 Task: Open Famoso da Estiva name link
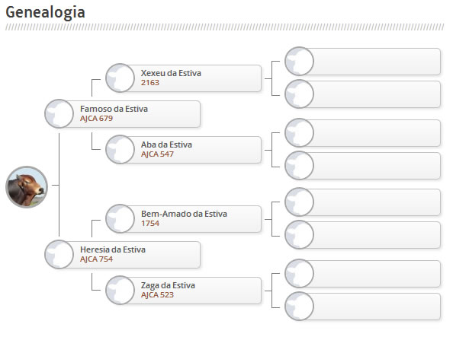tap(114, 109)
